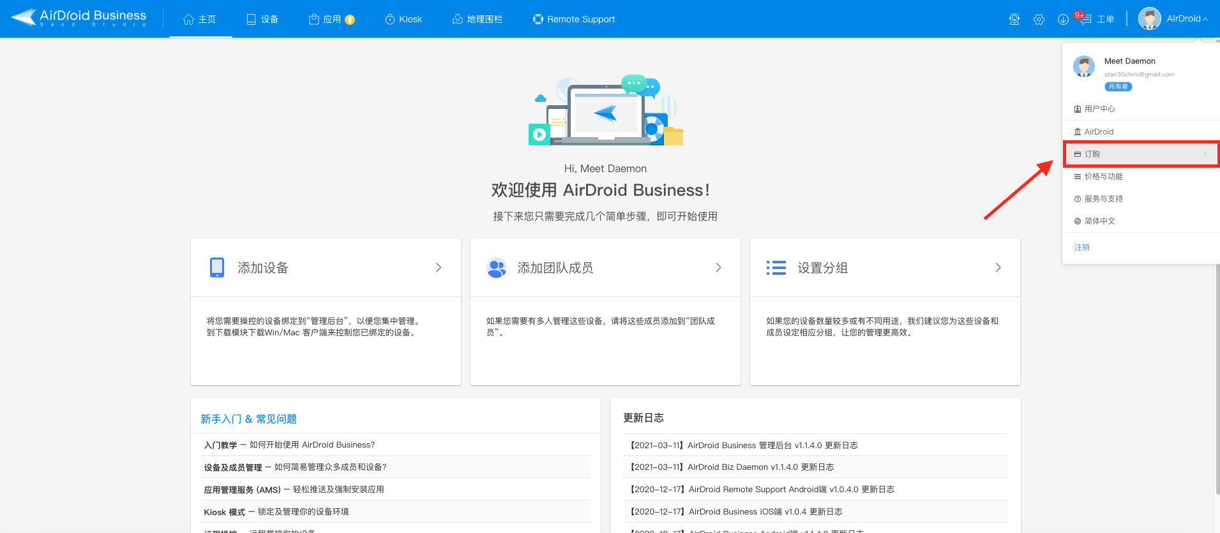
Task: Open 价格与功能 pricing and features
Action: pos(1141,177)
